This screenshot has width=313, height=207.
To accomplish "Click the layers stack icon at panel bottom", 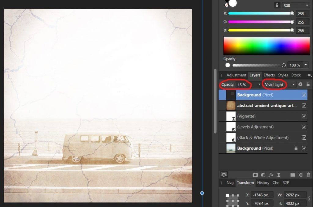I will click(224, 175).
